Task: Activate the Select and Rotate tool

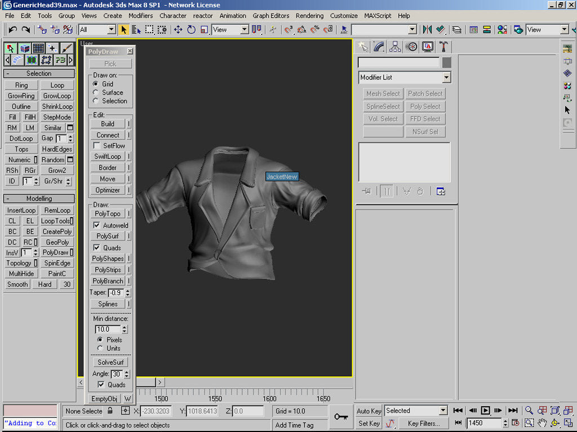Action: [191, 29]
